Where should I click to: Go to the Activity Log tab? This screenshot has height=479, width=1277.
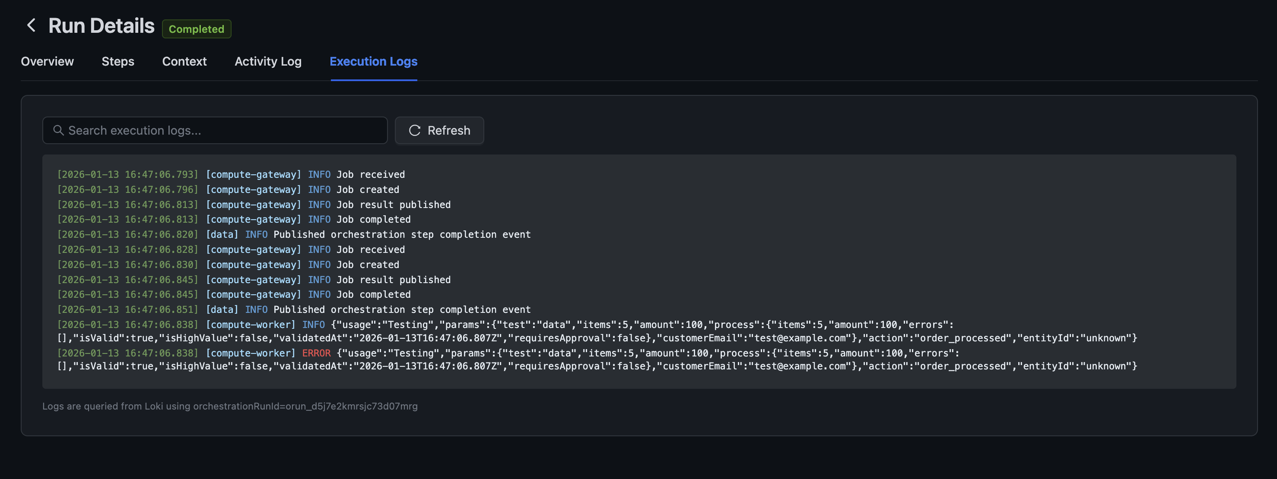(268, 61)
